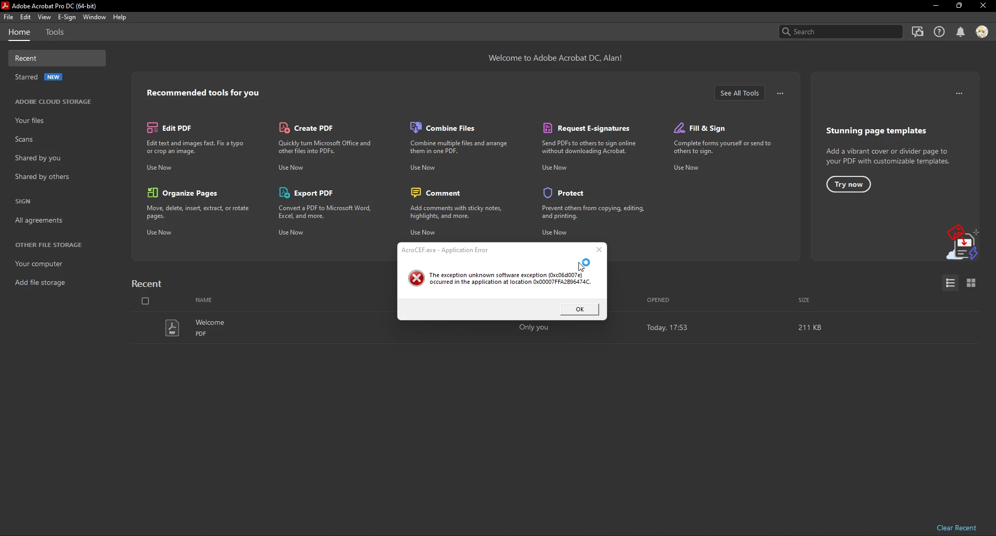Open the notifications bell

pyautogui.click(x=961, y=32)
